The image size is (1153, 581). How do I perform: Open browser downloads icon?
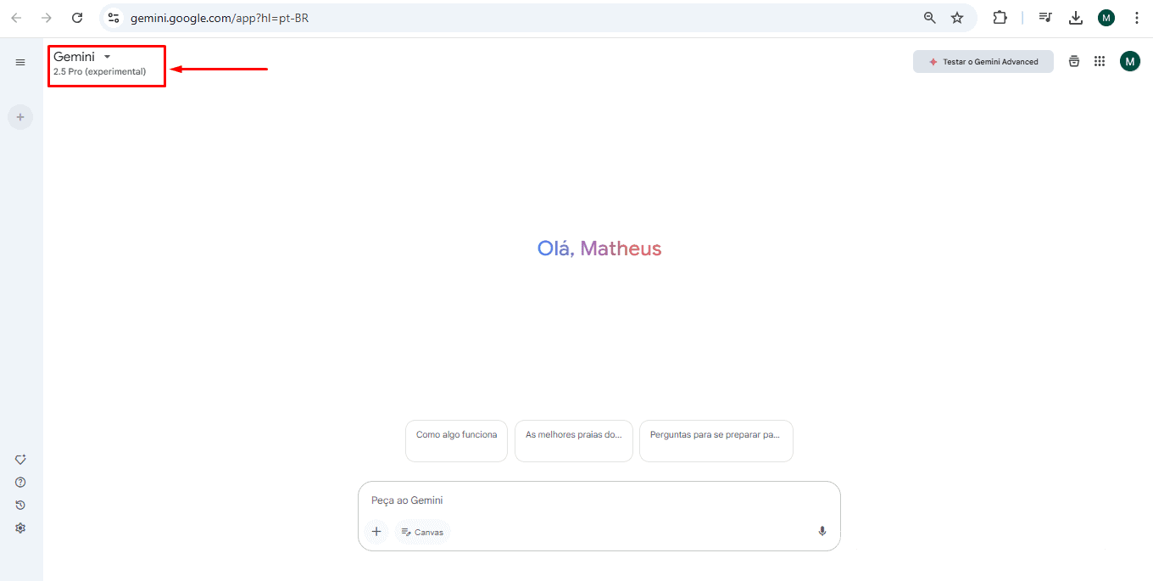click(1076, 18)
